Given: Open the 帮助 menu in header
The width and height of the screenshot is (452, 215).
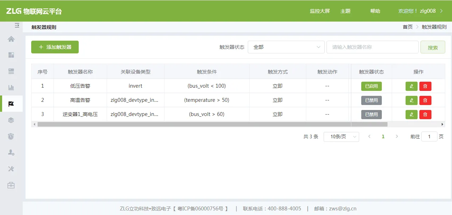Looking at the screenshot, I should click(x=375, y=11).
